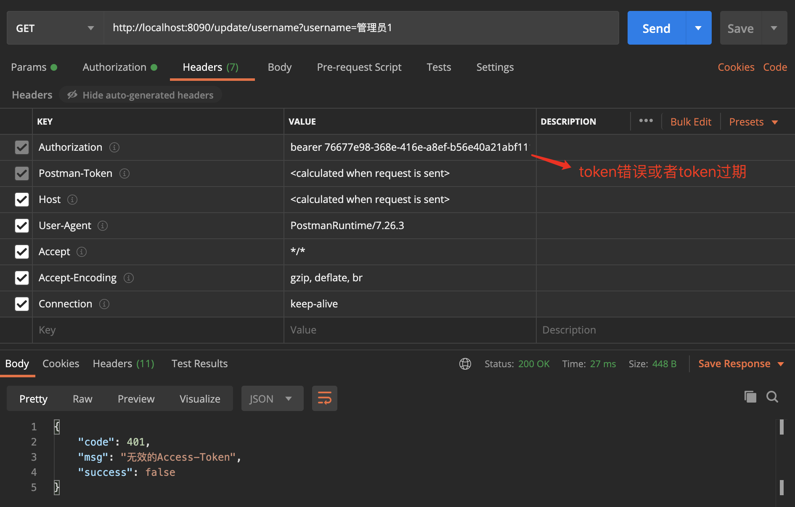Click the eye icon beside Hide auto-generated headers
This screenshot has width=795, height=507.
point(72,95)
